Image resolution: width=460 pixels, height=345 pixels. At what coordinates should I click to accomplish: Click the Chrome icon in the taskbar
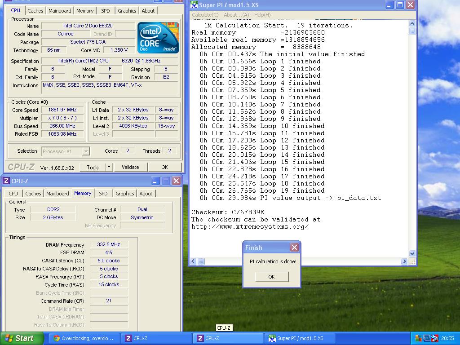coord(57,338)
